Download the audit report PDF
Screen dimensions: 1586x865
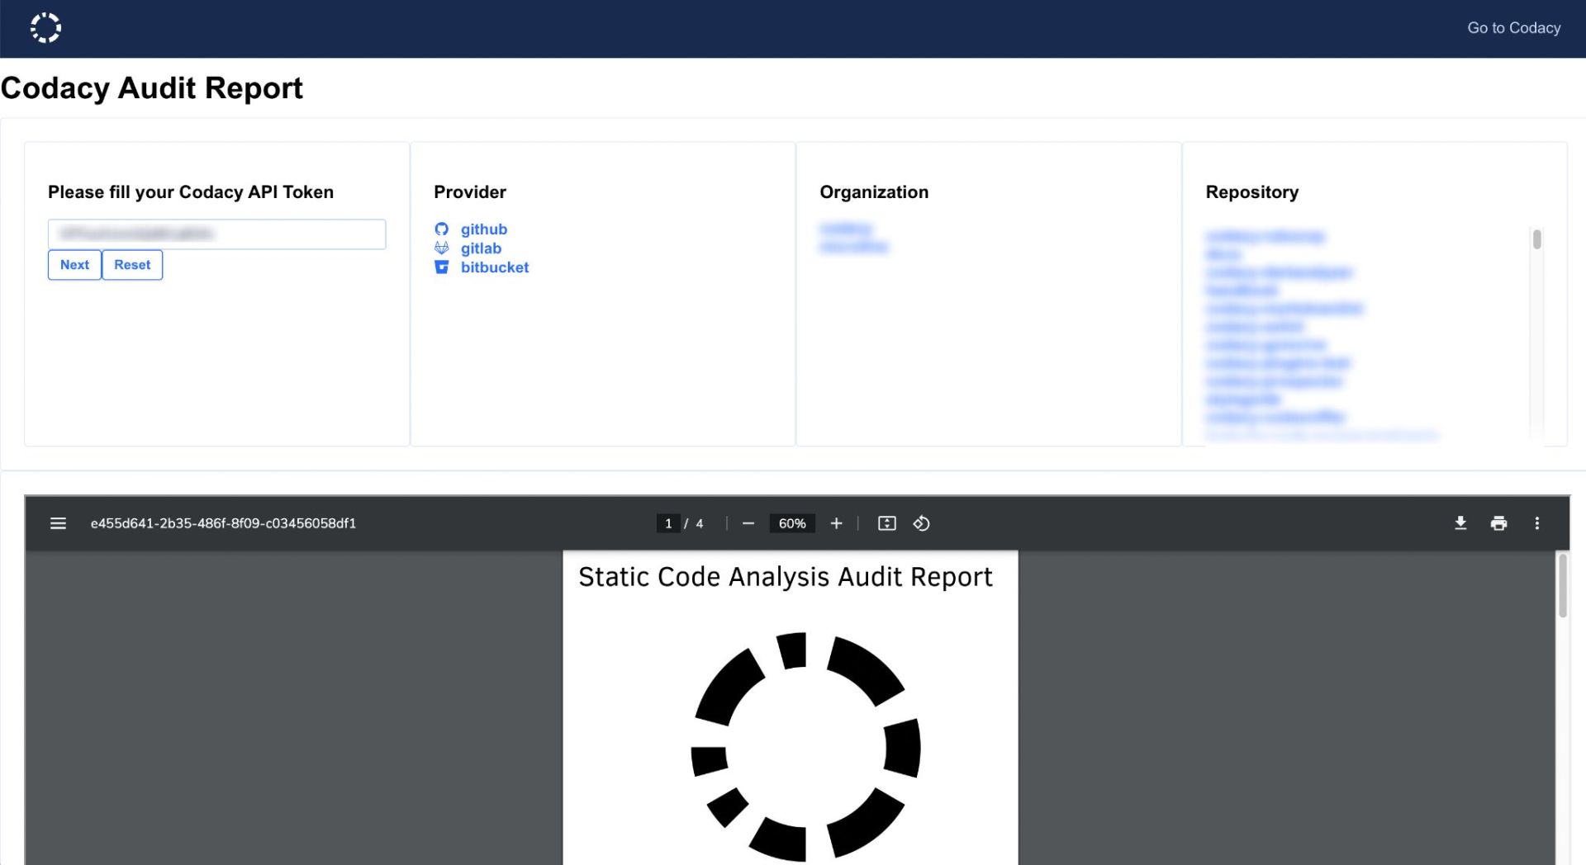coord(1460,522)
